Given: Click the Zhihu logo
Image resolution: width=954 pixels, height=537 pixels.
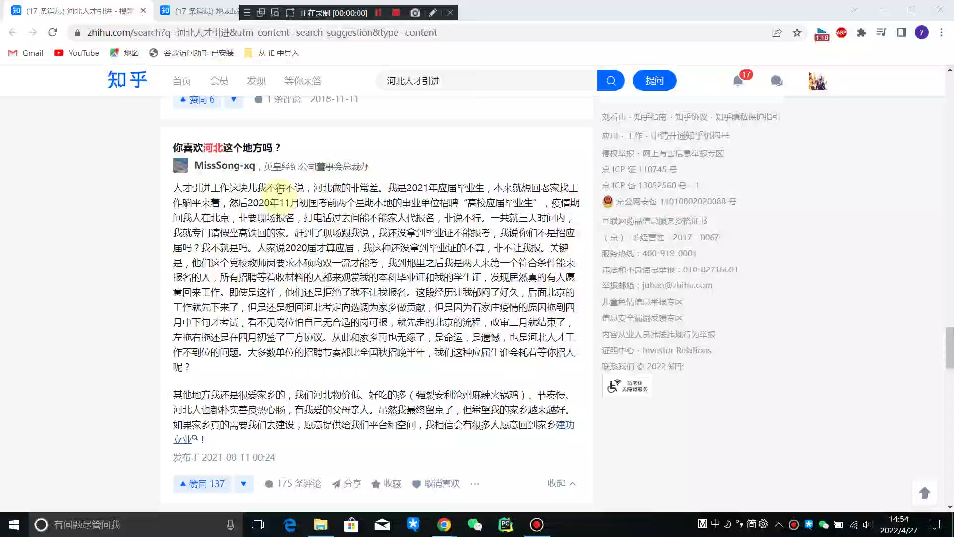Looking at the screenshot, I should (x=127, y=80).
